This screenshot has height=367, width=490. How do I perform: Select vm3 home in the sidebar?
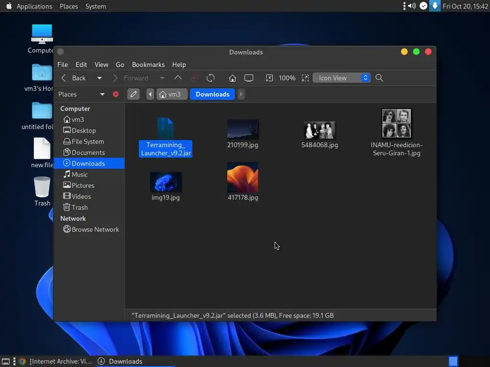(x=89, y=119)
